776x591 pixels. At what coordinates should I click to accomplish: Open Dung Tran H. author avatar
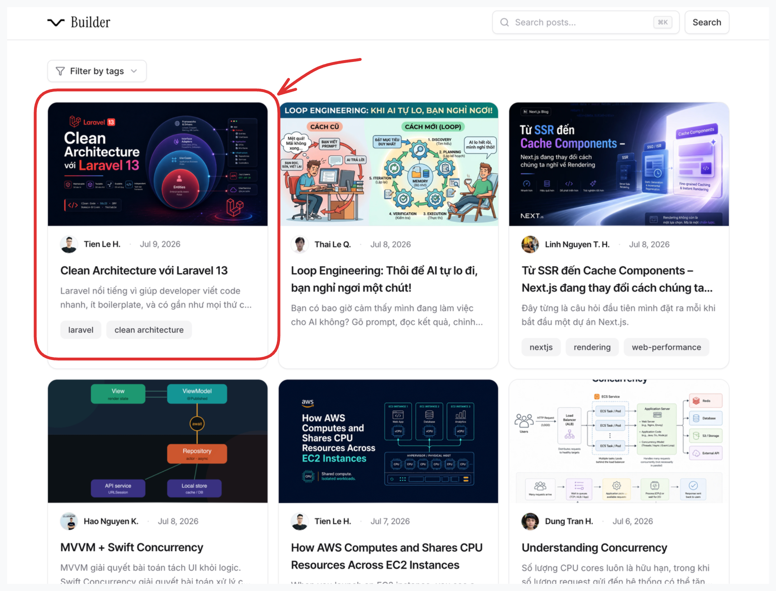(x=530, y=522)
